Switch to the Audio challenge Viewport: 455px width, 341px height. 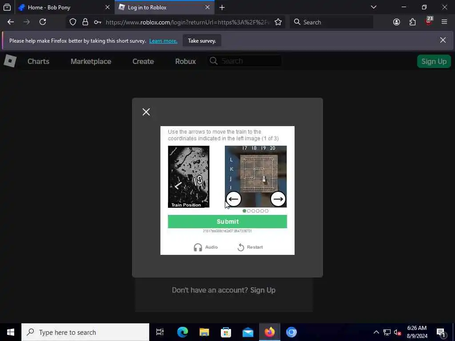tap(206, 247)
